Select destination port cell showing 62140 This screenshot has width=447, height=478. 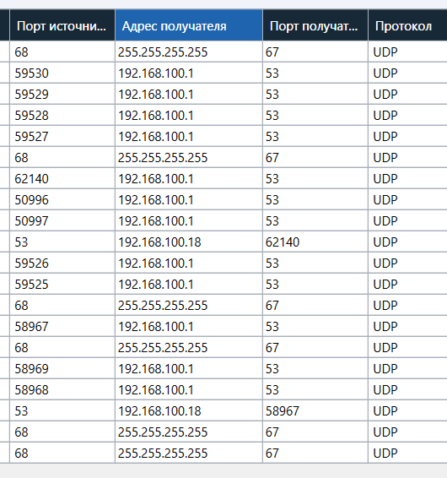point(315,242)
